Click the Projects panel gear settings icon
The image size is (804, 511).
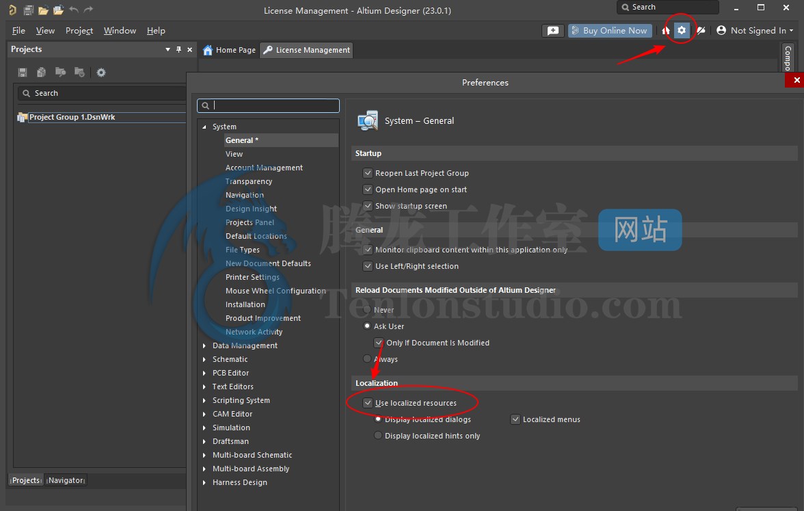pyautogui.click(x=101, y=73)
